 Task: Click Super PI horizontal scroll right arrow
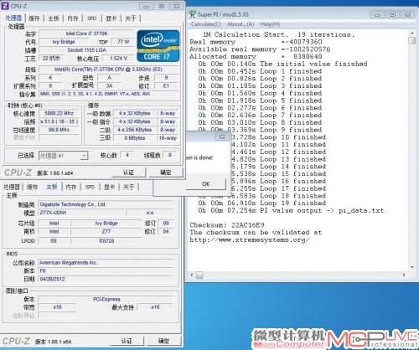[404, 275]
